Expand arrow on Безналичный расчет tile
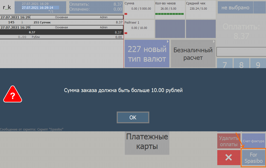This screenshot has width=266, height=168. click(x=214, y=41)
